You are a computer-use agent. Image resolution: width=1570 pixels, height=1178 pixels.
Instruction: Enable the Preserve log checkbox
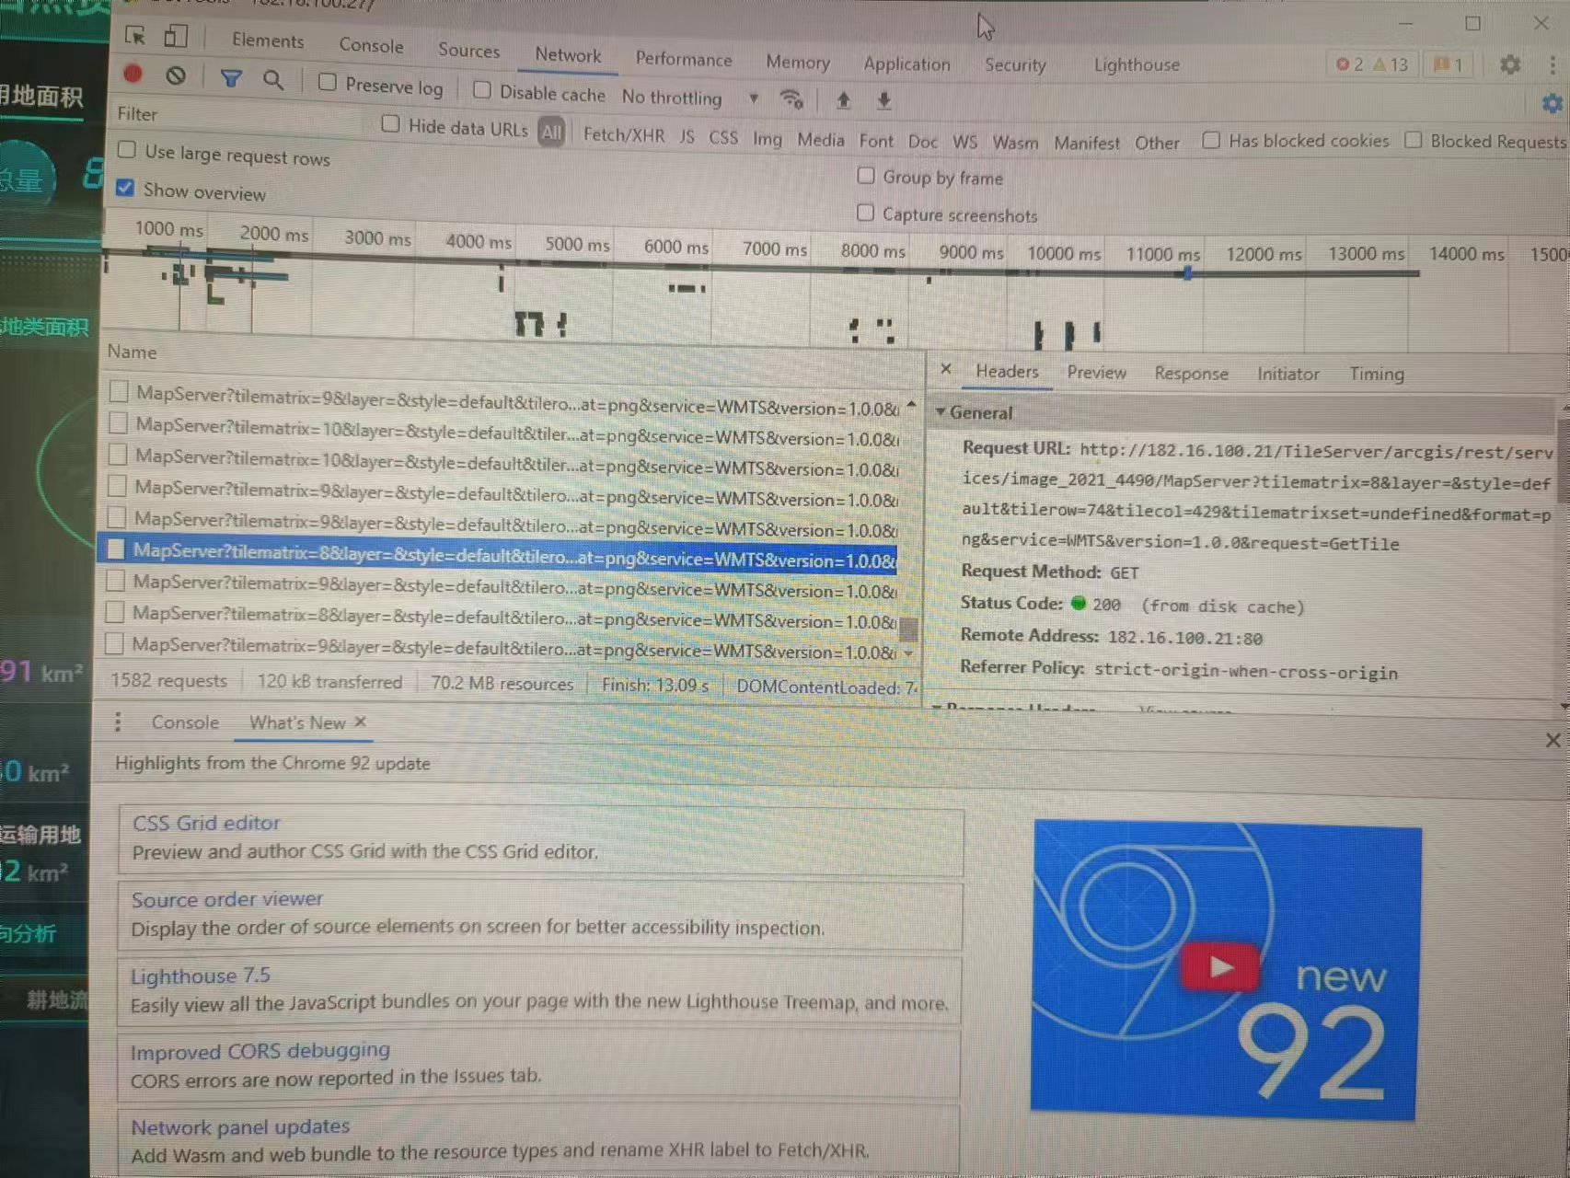coord(328,82)
